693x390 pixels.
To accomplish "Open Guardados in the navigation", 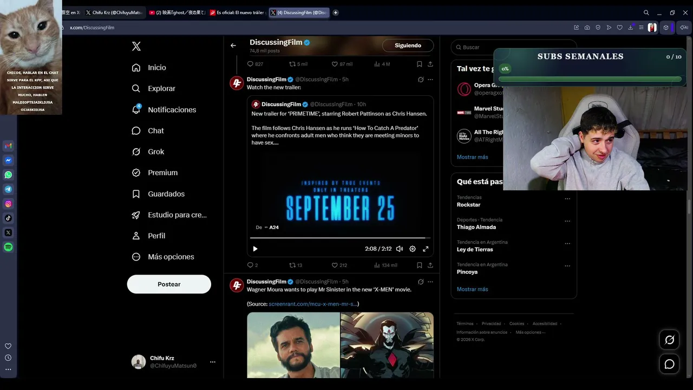I will [158, 194].
